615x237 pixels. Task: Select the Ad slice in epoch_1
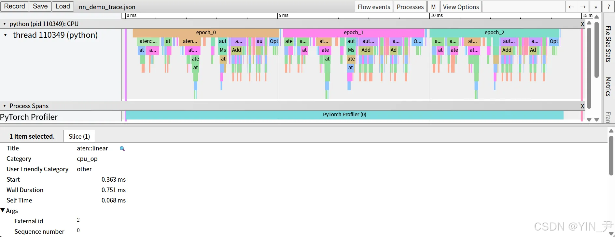pyautogui.click(x=394, y=50)
